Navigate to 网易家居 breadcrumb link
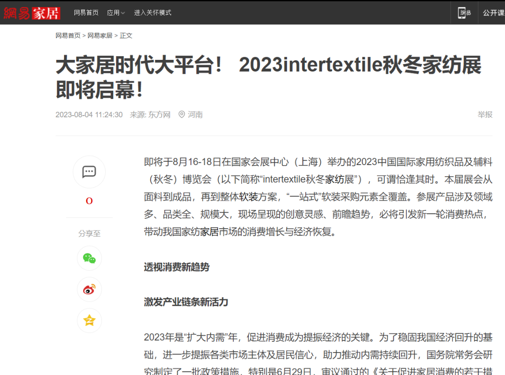The image size is (505, 375). 100,36
